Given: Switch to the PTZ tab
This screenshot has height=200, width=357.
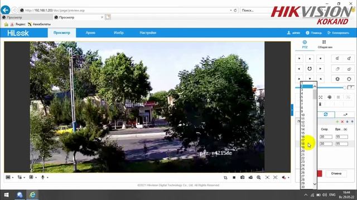Looking at the screenshot, I should pyautogui.click(x=305, y=44).
